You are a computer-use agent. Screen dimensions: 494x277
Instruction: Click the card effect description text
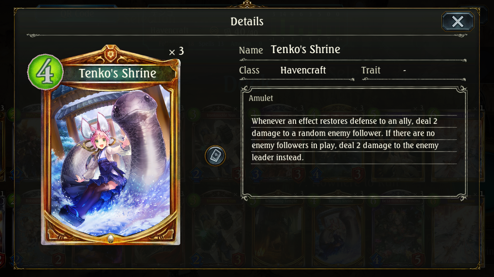pos(345,139)
